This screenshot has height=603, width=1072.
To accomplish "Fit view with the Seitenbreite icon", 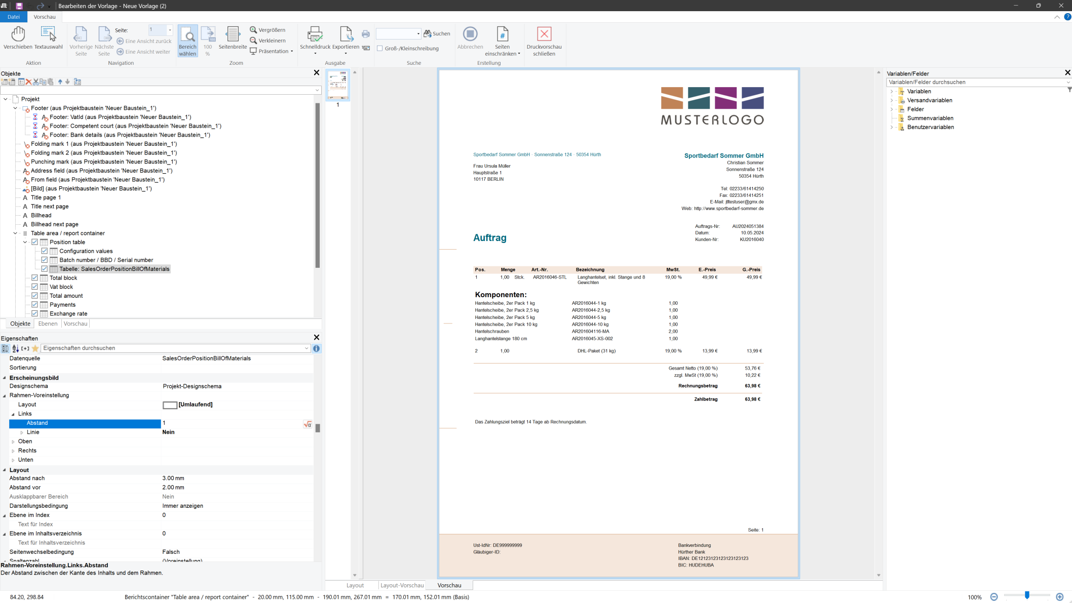I will (x=233, y=37).
